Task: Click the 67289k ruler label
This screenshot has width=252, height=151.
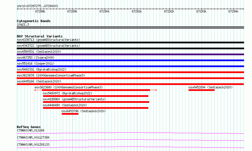Action: pos(72,11)
